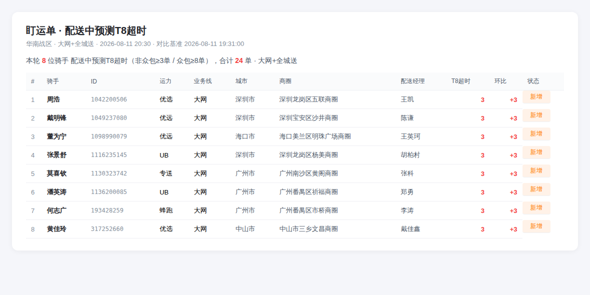Select rider name 董为宁
Screen dimensions: 590x295
(x=56, y=136)
